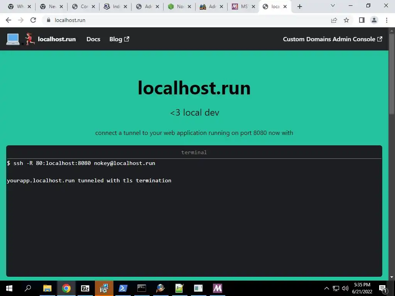Open the localhost.run home link
395x296 pixels.
(x=57, y=39)
